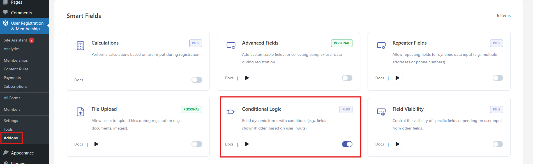Screen dimensions: 533x164
Task: Open Docs link for File Upload
Action: point(79,144)
